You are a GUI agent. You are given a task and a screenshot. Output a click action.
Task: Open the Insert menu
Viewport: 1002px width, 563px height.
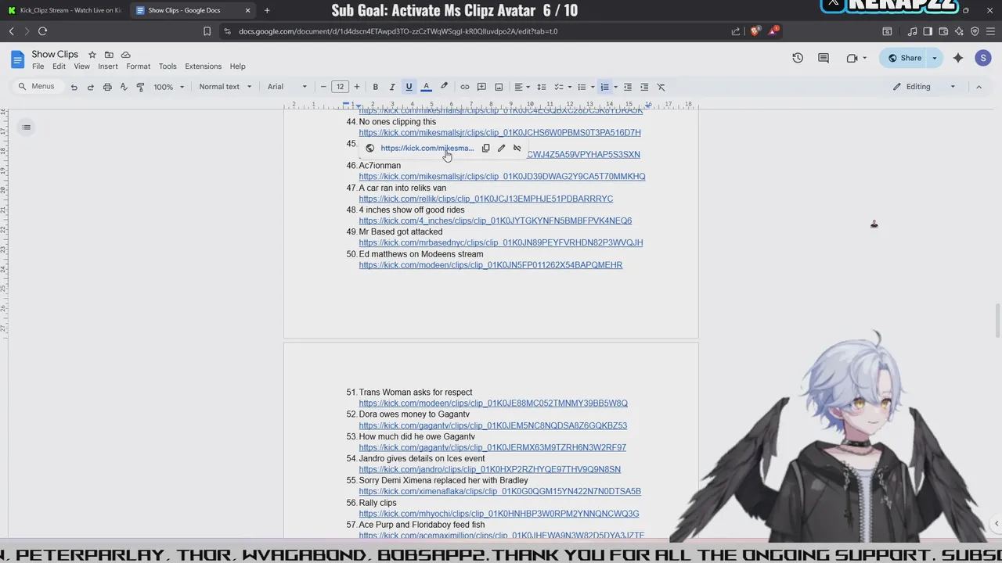(x=108, y=66)
